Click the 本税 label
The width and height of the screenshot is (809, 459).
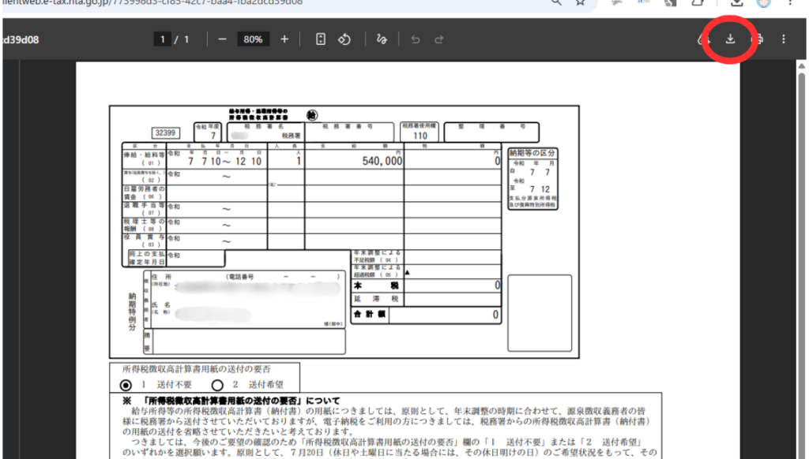point(376,285)
